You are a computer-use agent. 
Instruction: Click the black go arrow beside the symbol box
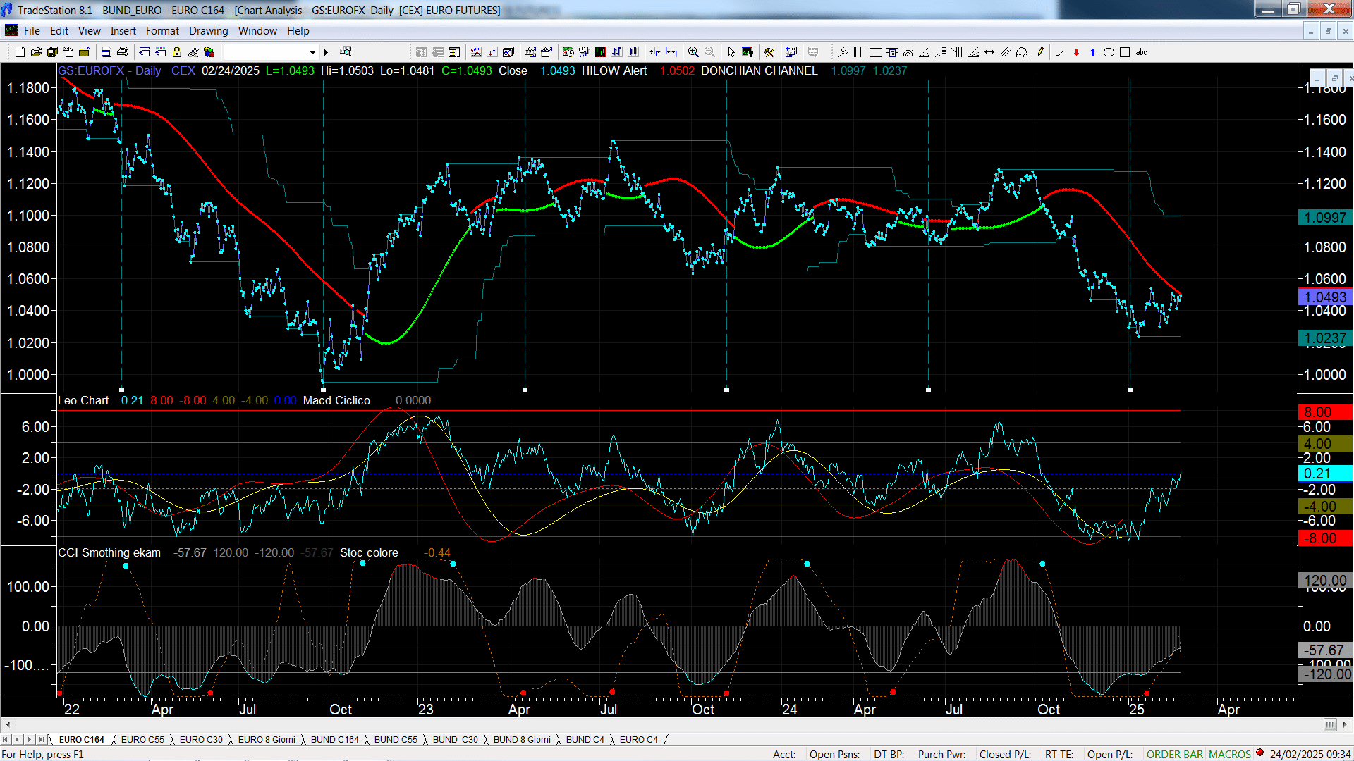click(x=327, y=52)
